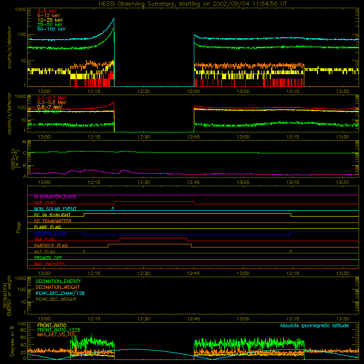Click the 0.3-0.8 MeV legend label
Viewport: 364px width, 364px height.
[52, 102]
